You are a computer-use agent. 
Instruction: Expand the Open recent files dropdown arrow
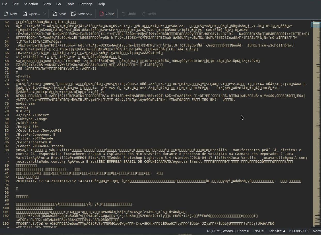pos(45,14)
